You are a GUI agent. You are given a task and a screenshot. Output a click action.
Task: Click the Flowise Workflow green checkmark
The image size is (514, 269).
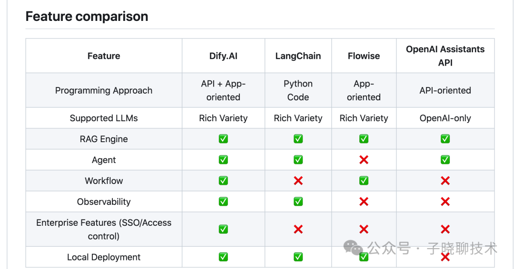364,181
